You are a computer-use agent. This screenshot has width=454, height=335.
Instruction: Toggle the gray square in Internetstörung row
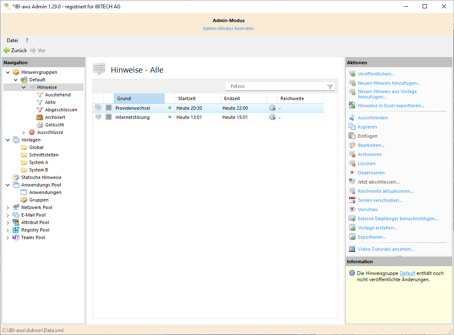coord(109,117)
